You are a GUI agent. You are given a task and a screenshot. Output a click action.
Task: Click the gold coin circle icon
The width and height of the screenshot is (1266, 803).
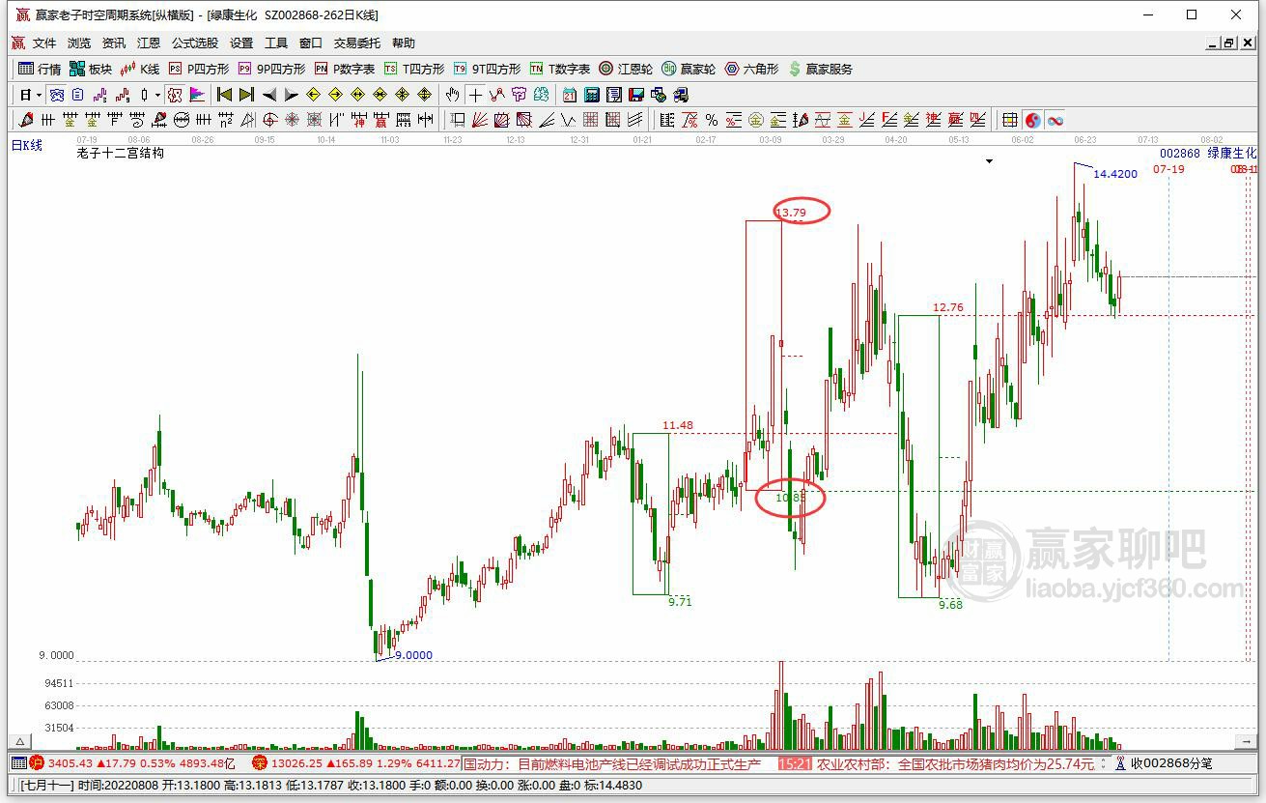click(x=756, y=120)
